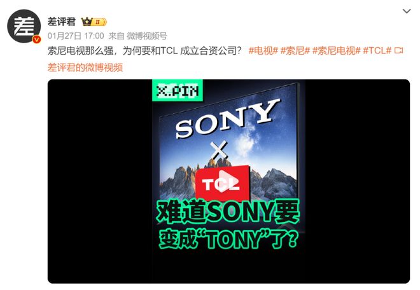Click the post text about 索尼电视
Screen dimensions: 420x290
144,50
